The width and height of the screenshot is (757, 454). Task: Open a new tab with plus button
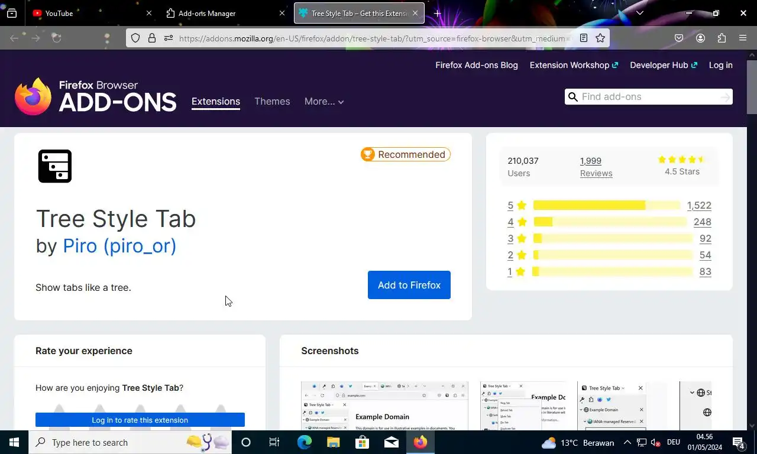point(438,13)
